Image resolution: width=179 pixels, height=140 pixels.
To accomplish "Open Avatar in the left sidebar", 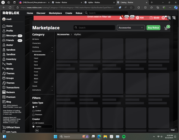I will pos(8,45).
